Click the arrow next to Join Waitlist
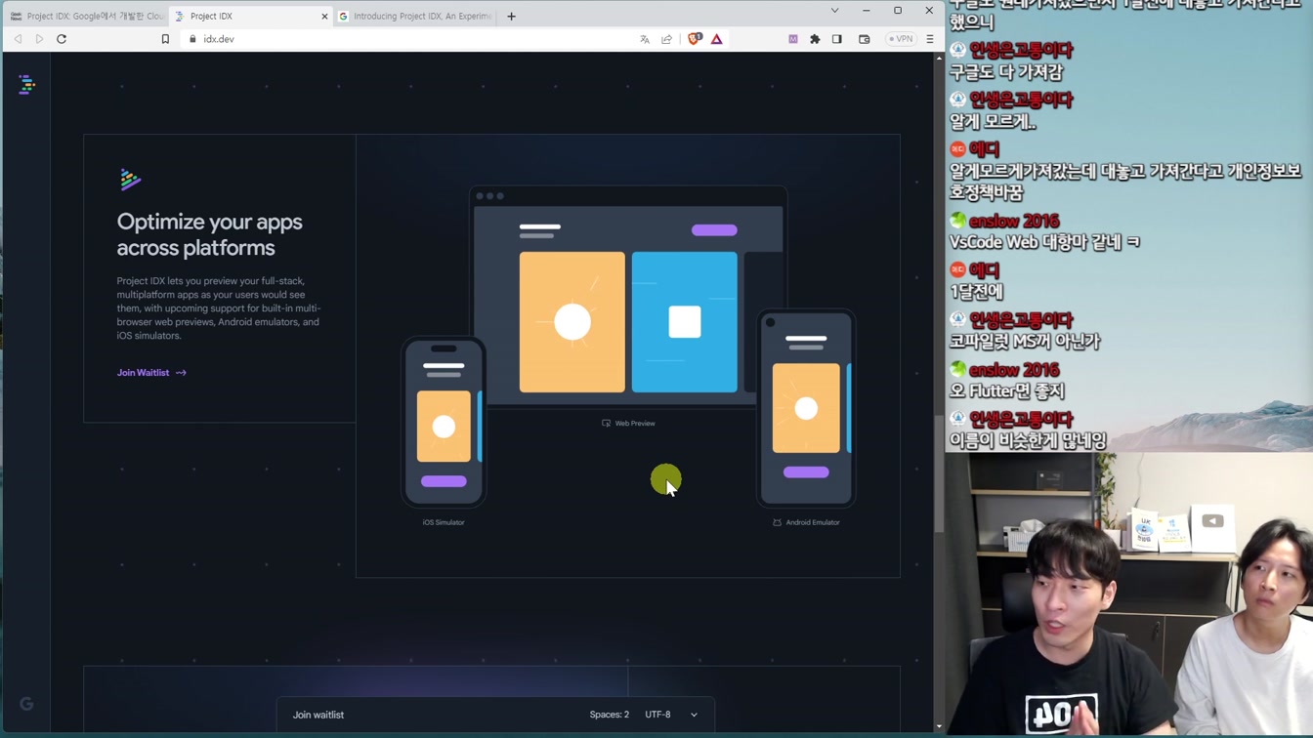1313x738 pixels. click(181, 373)
